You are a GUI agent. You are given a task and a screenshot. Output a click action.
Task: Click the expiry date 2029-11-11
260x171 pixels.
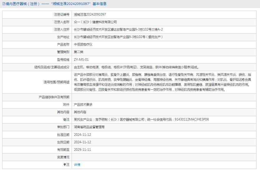[82, 150]
